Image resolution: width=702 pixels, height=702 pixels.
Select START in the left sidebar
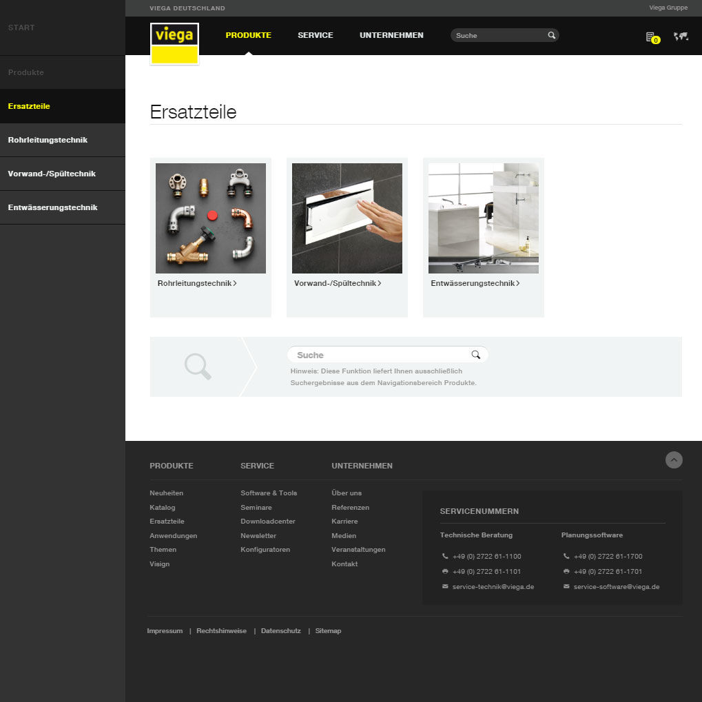[21, 28]
